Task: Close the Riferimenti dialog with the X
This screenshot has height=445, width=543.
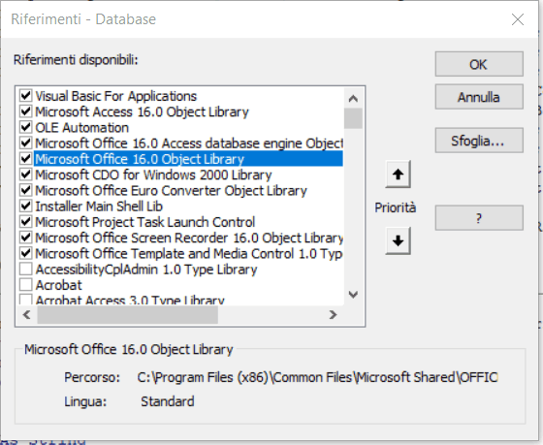Action: (x=518, y=19)
